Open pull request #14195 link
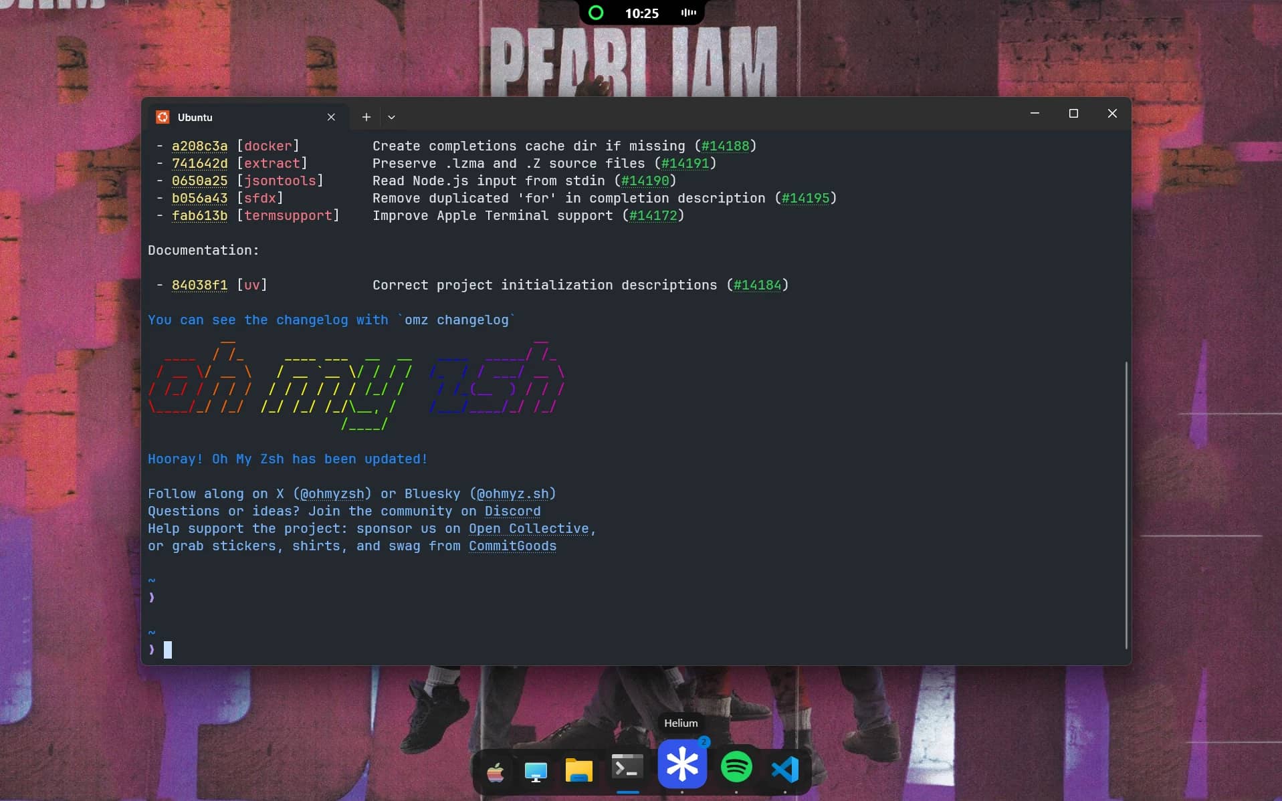1282x801 pixels. (x=805, y=198)
